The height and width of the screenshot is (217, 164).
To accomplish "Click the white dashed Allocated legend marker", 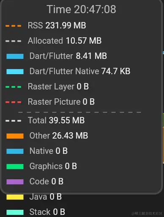I will 14,41.
